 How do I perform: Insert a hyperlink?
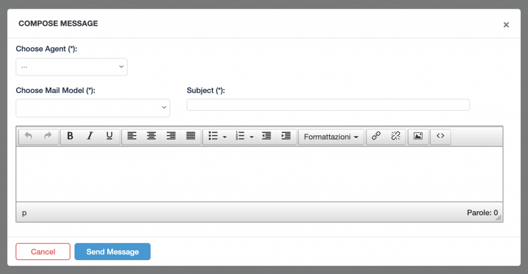376,136
